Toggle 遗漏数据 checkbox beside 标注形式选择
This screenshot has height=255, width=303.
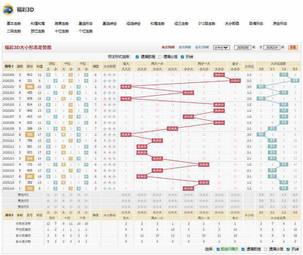[x=137, y=57]
